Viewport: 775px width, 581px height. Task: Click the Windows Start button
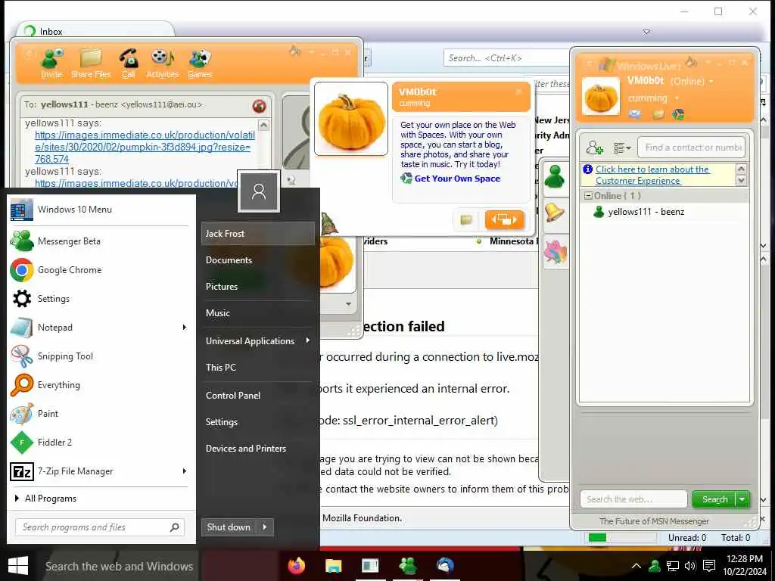tap(18, 566)
